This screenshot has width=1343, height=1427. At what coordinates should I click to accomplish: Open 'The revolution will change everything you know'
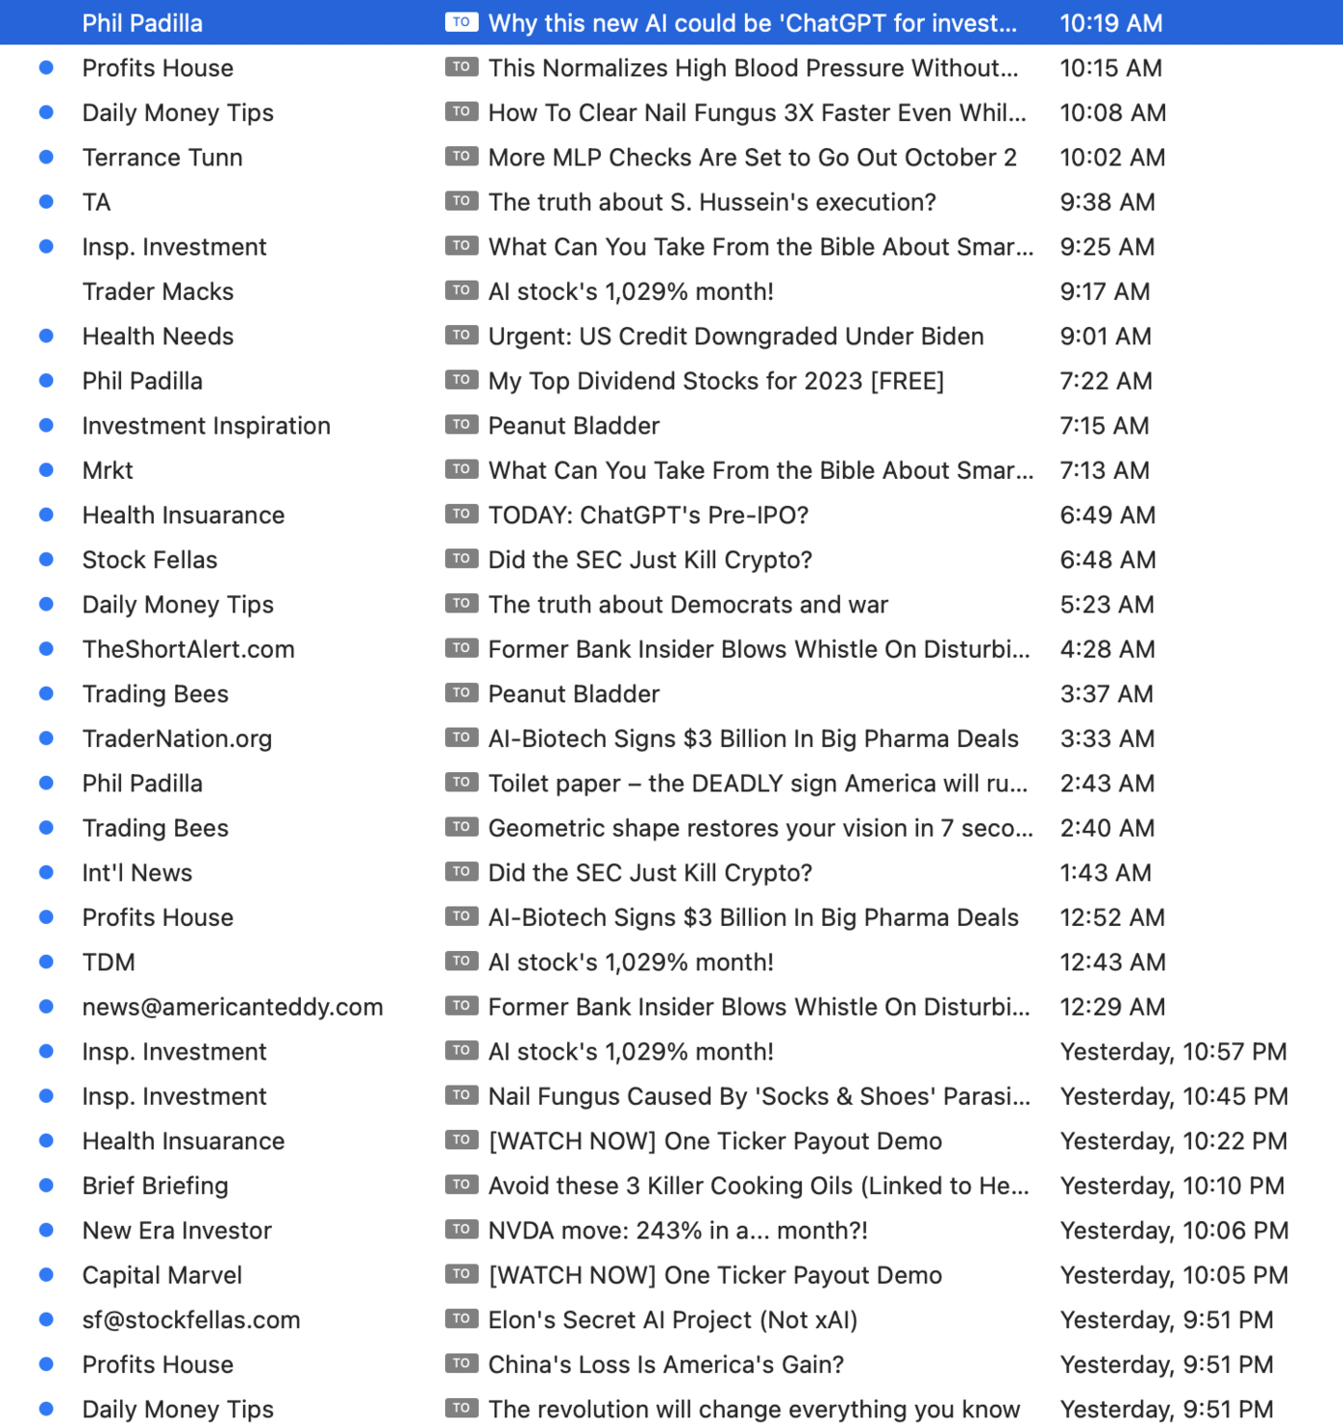pyautogui.click(x=754, y=1410)
